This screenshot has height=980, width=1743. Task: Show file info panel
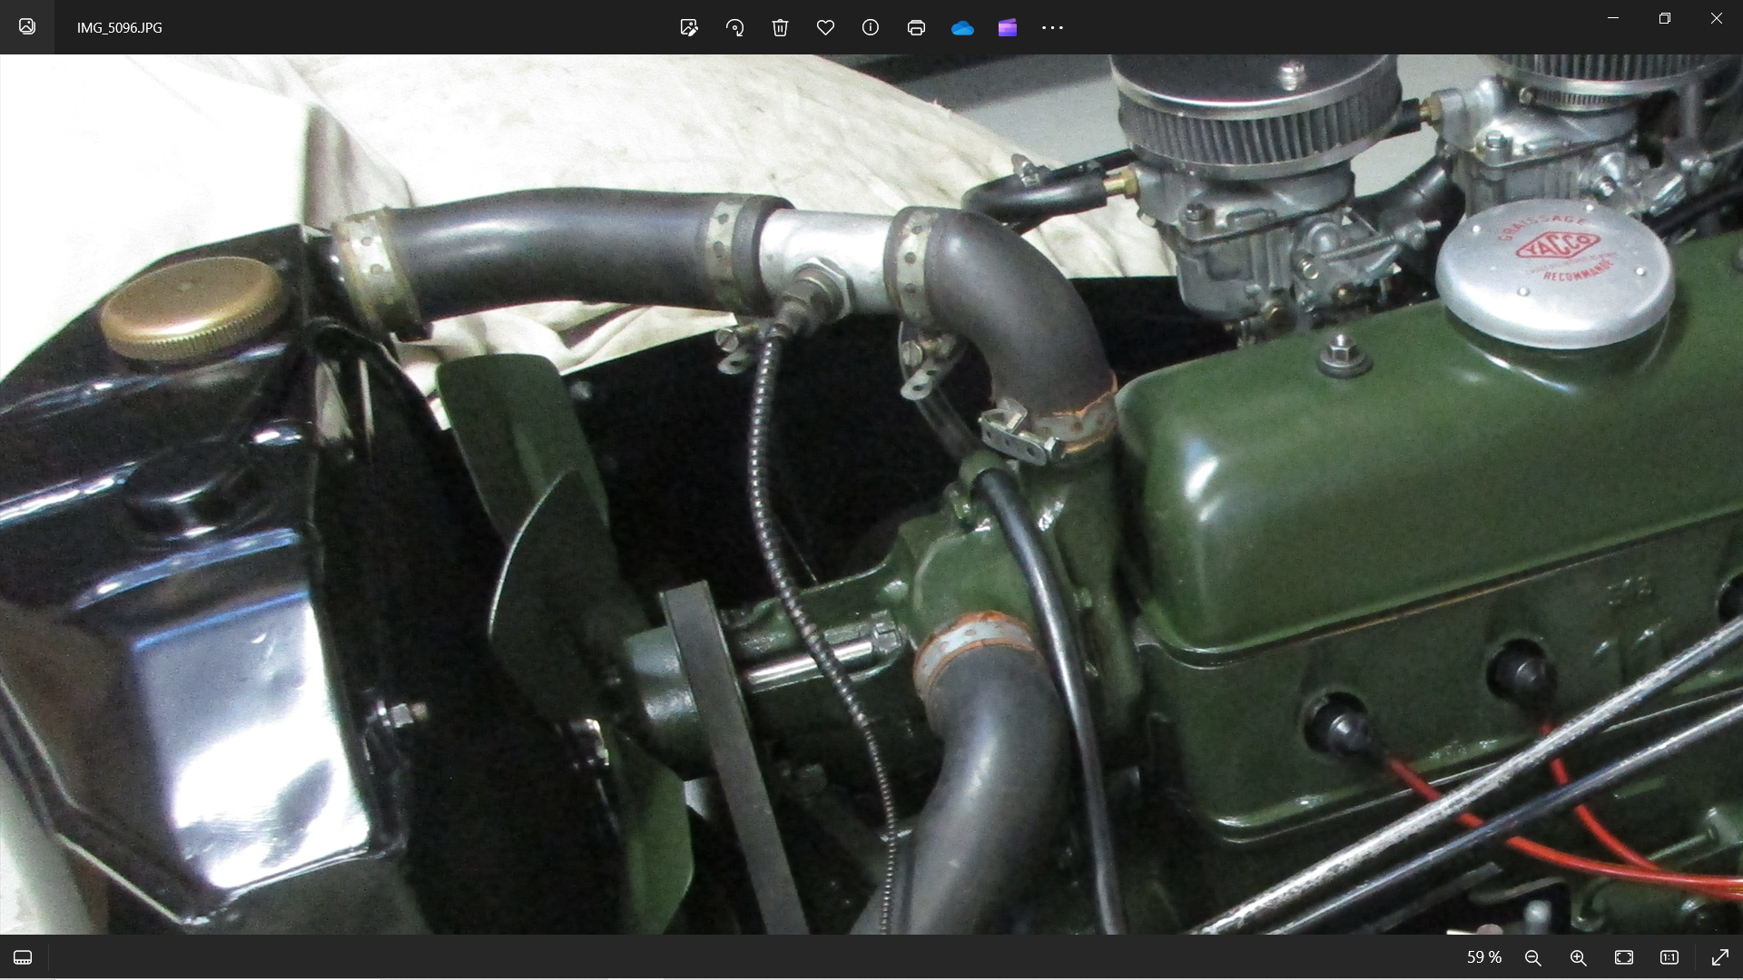tap(871, 27)
